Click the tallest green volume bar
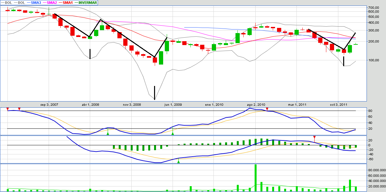 256,178
